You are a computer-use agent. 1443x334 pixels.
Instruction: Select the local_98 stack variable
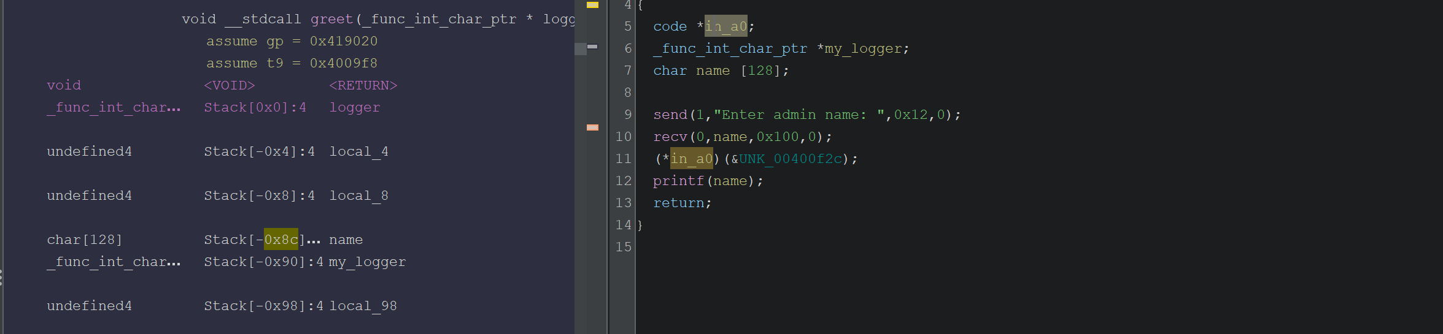click(x=363, y=306)
